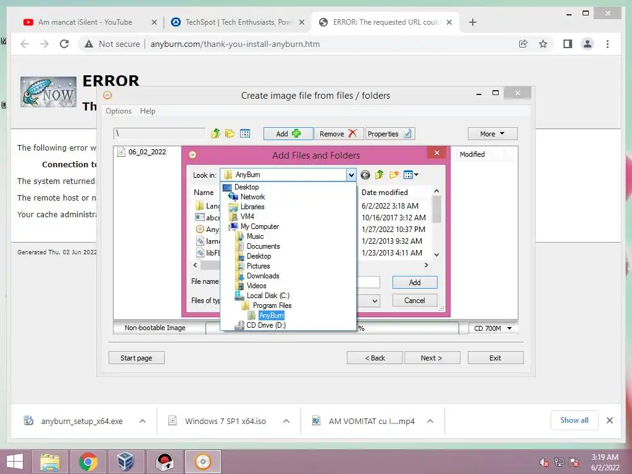The width and height of the screenshot is (632, 474).
Task: Open the More dropdown menu
Action: click(493, 133)
